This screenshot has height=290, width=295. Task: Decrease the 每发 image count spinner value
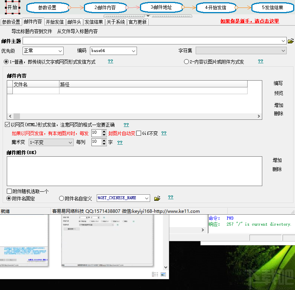click(x=104, y=134)
